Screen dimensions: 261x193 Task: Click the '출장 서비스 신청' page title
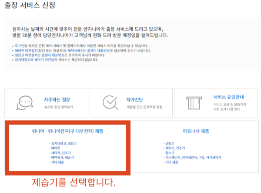(x=30, y=5)
